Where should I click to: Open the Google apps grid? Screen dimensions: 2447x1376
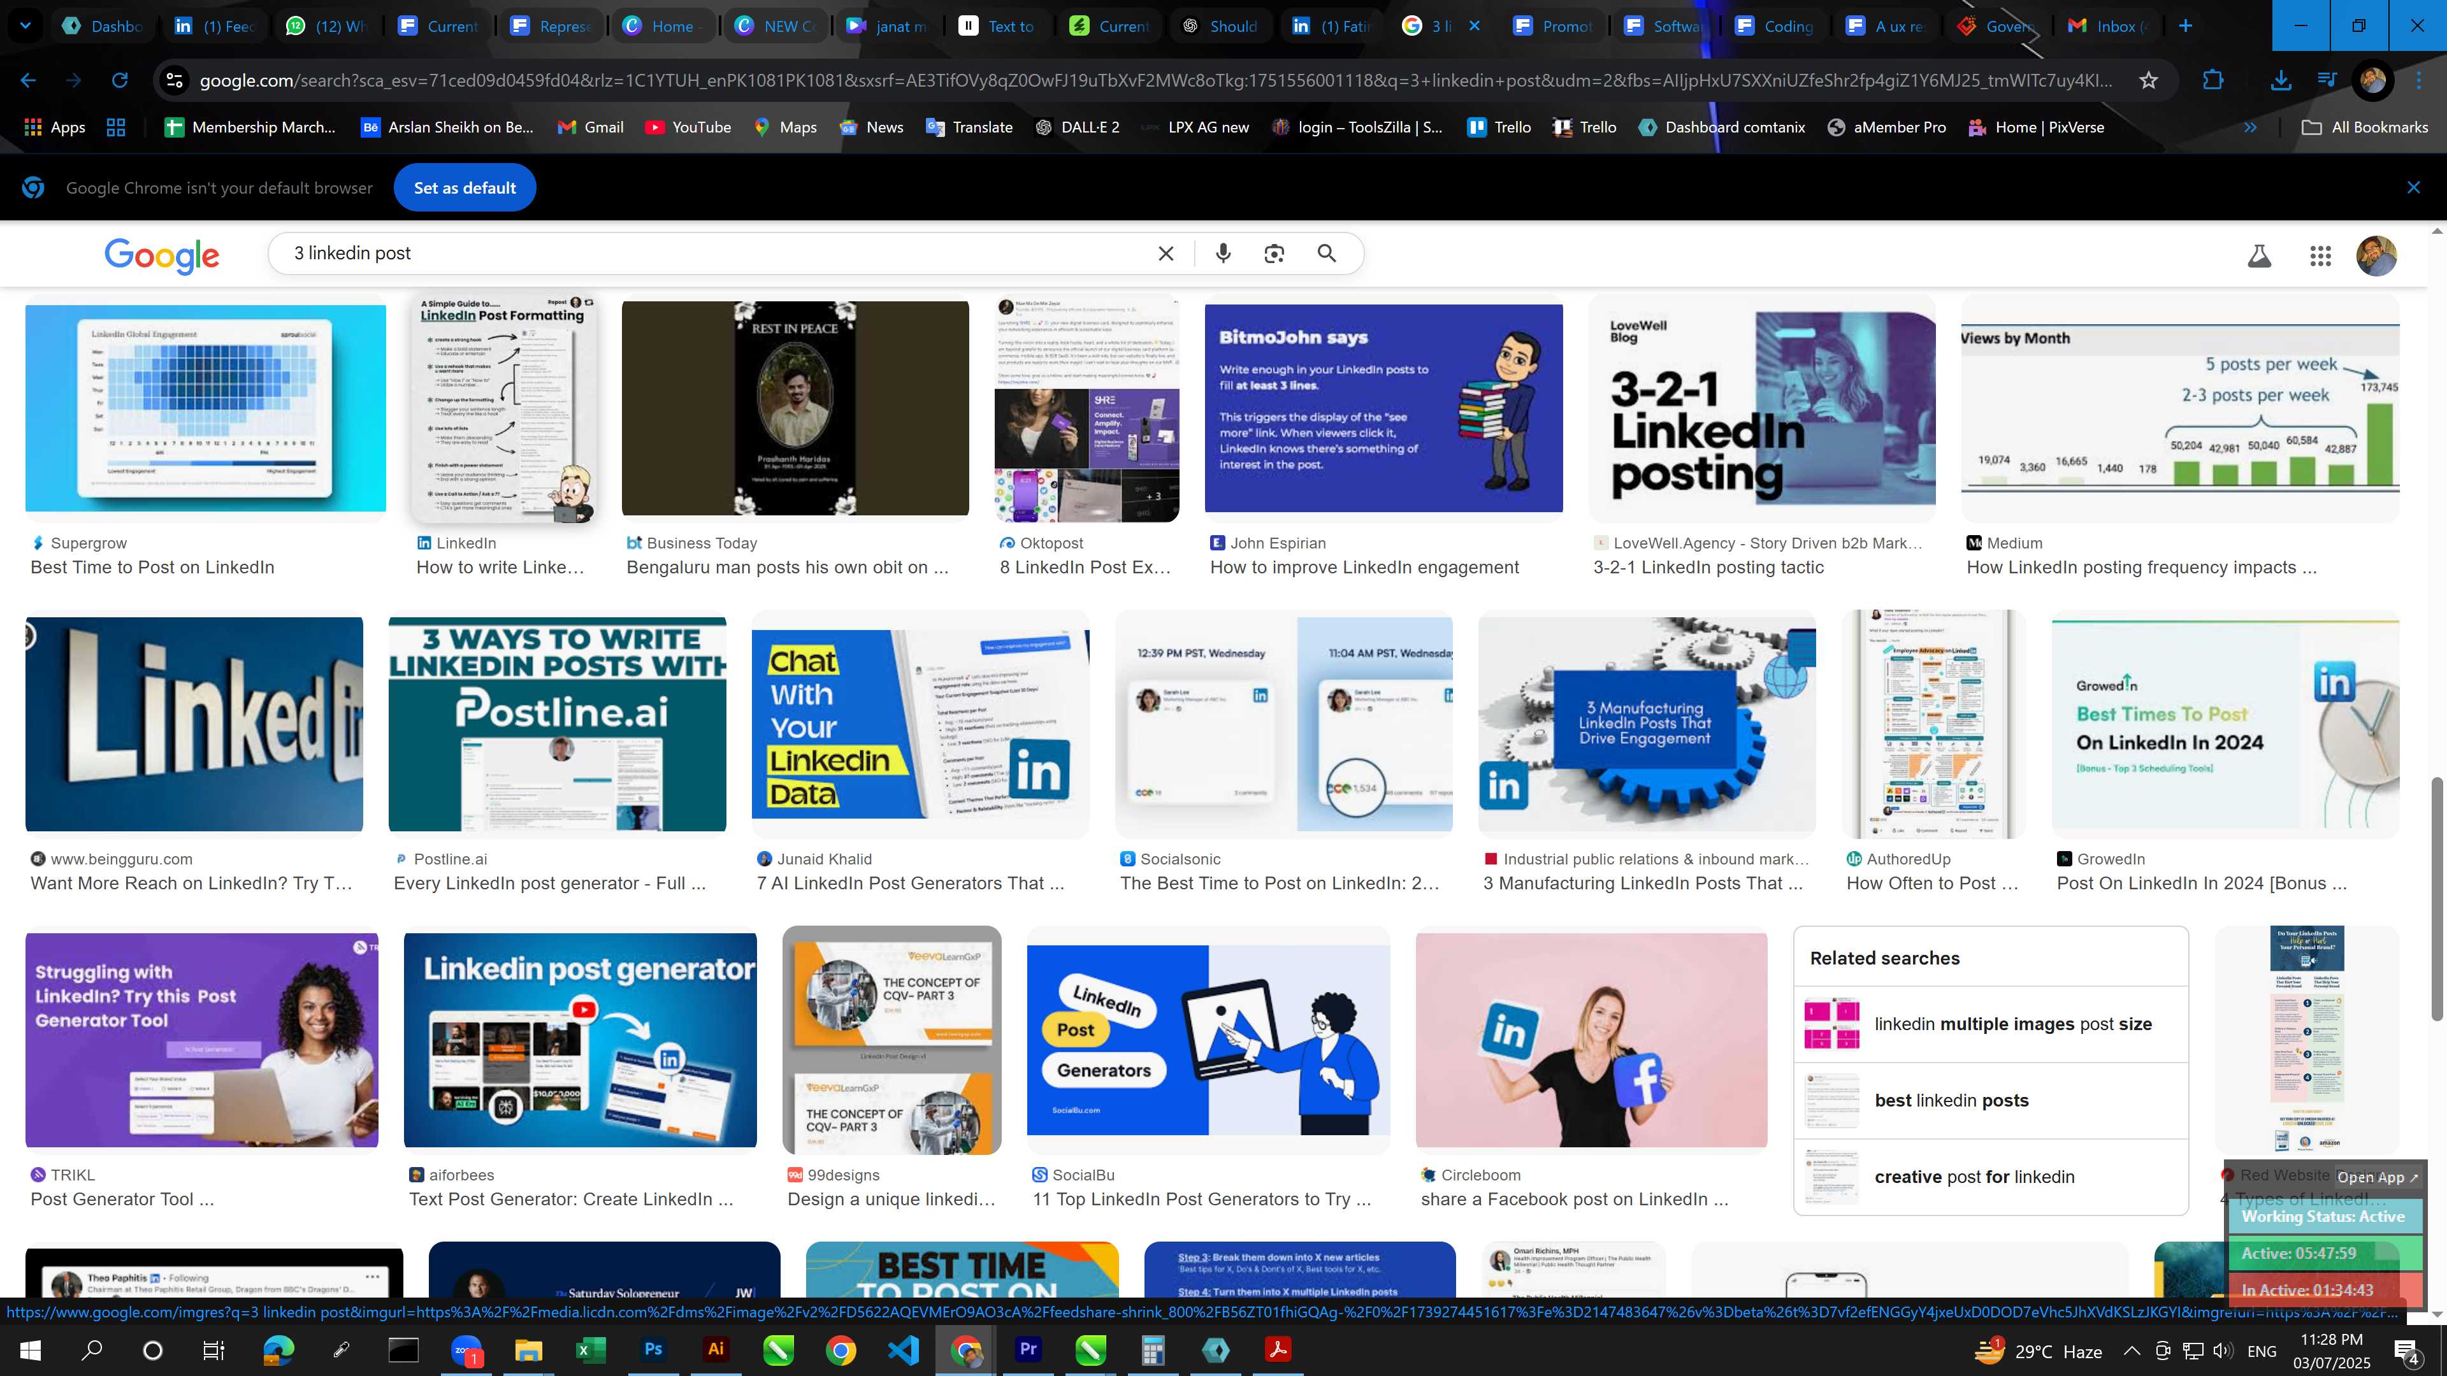(2320, 255)
